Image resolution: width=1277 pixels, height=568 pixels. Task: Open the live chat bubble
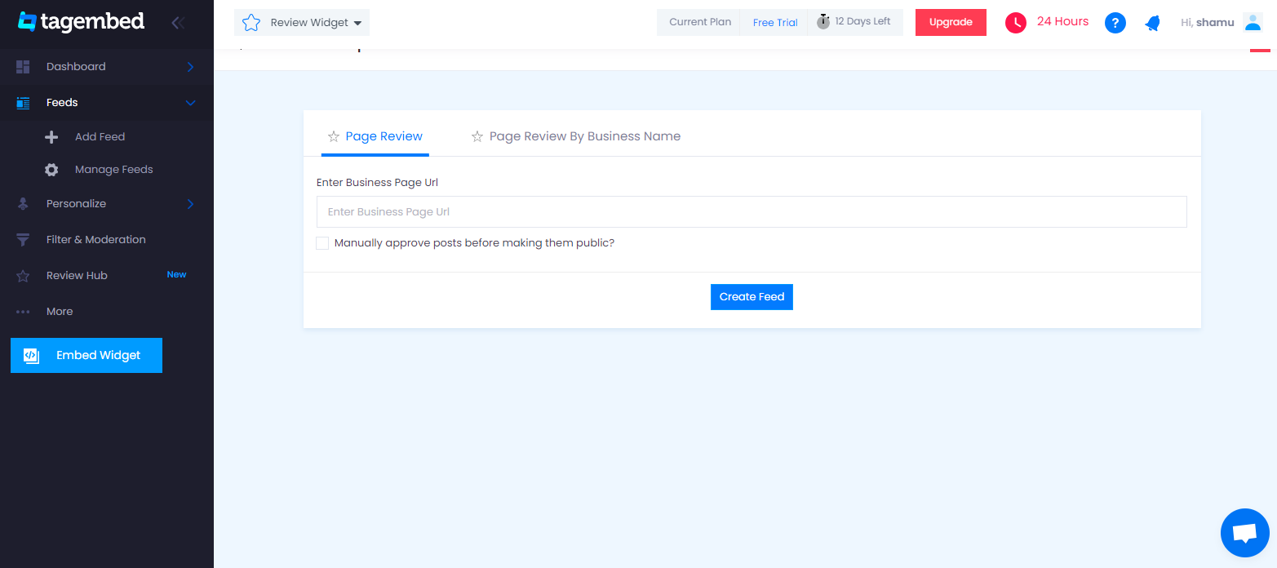(x=1244, y=533)
